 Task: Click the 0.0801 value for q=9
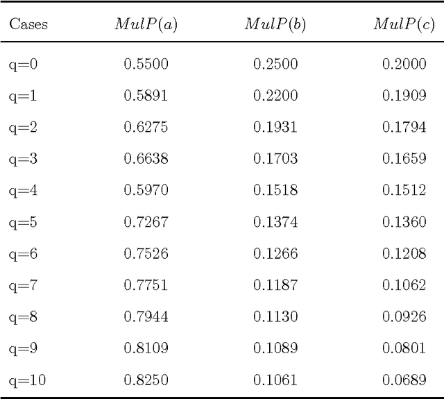(404, 348)
